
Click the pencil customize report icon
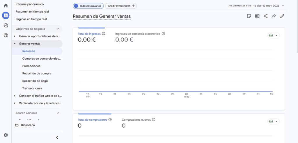coord(282,16)
